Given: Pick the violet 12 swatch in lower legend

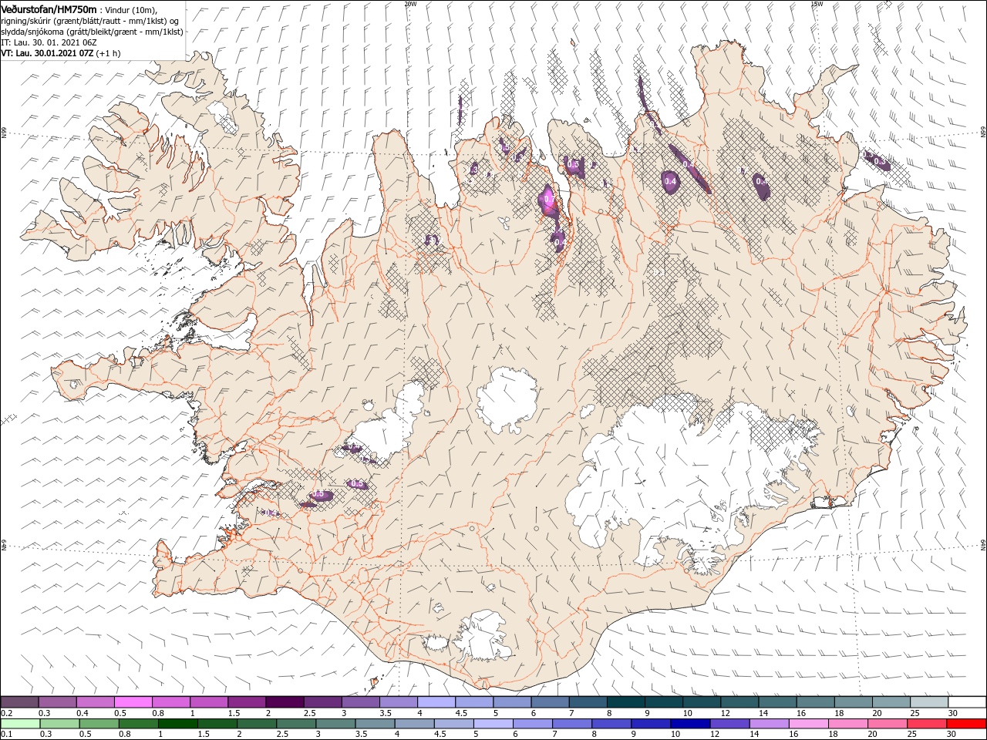Looking at the screenshot, I should pyautogui.click(x=729, y=724).
